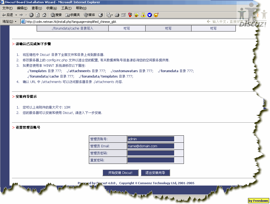Click the 管理员 Email input field

pyautogui.click(x=151, y=146)
